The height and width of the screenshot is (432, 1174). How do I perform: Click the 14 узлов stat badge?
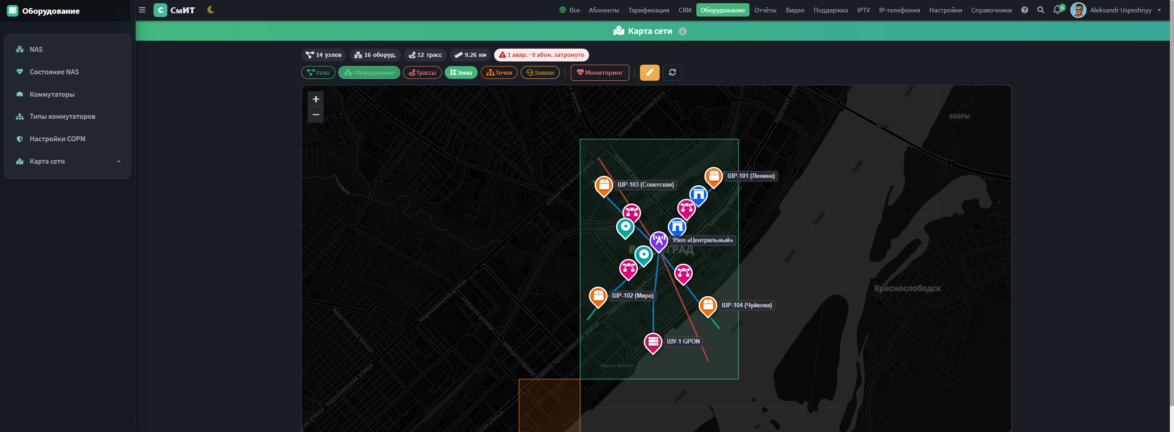[x=324, y=55]
